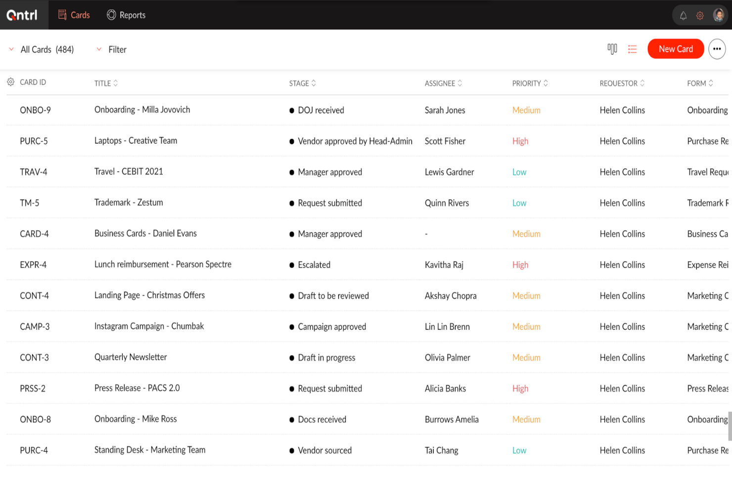Click the user profile avatar
This screenshot has height=488, width=732.
pos(719,15)
